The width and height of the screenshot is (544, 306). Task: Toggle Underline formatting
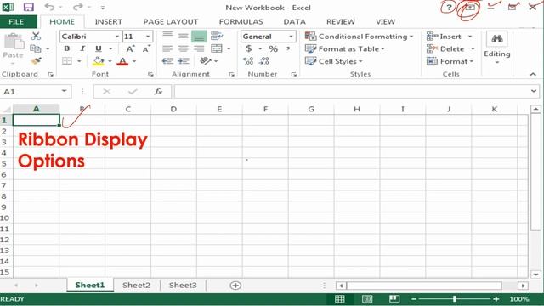[99, 48]
